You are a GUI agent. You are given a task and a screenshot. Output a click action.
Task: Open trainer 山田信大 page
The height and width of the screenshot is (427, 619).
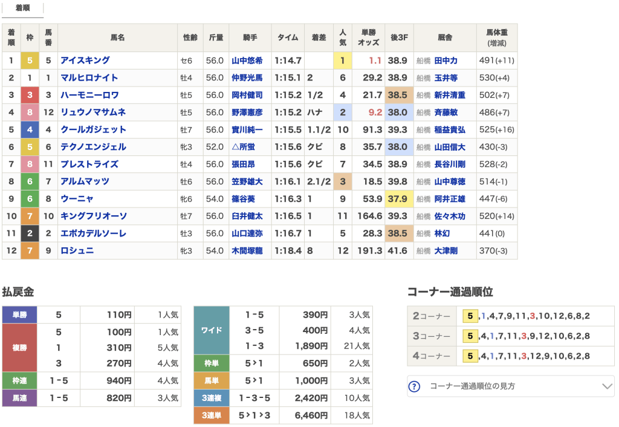[450, 147]
